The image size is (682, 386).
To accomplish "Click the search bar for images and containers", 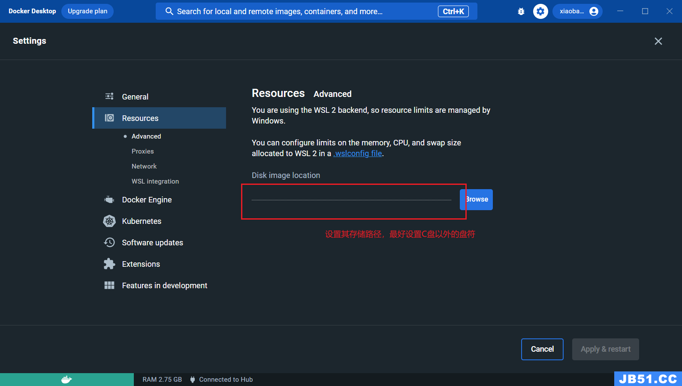I will pyautogui.click(x=317, y=11).
